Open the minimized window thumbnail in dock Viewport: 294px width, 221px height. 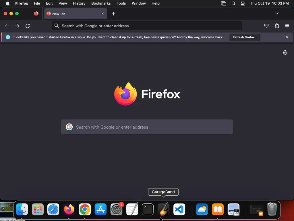[x=256, y=209]
